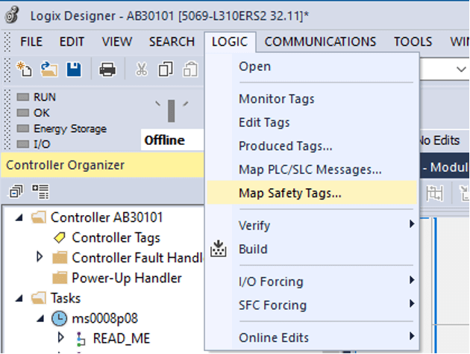This screenshot has height=354, width=470.
Task: Click the New project toolbar icon
Action: click(x=24, y=69)
